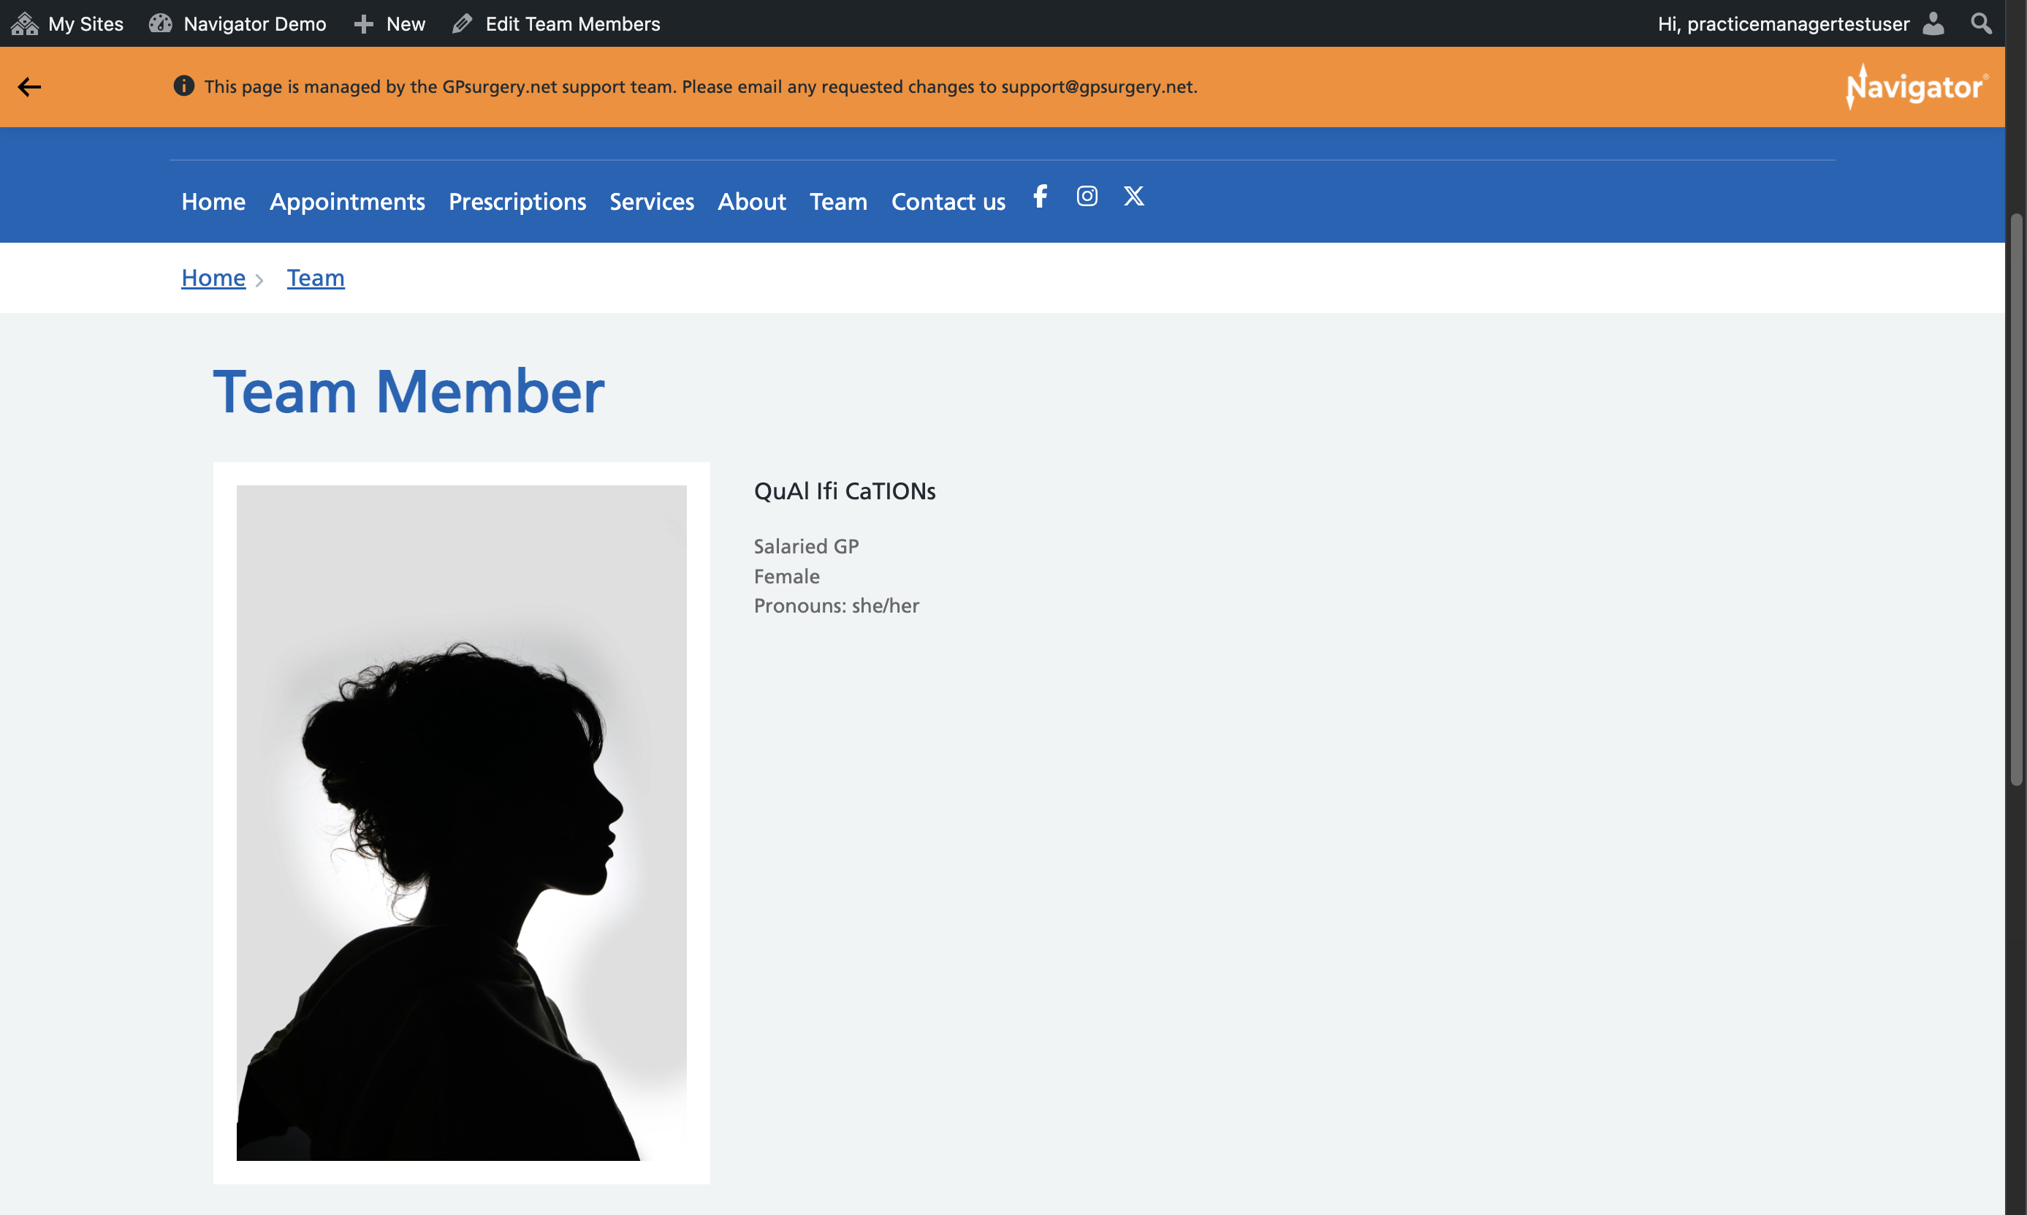Open the Prescriptions page

(517, 202)
